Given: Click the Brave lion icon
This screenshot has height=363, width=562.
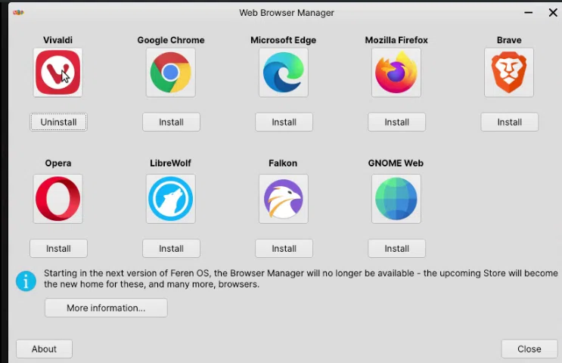Looking at the screenshot, I should click(x=509, y=73).
